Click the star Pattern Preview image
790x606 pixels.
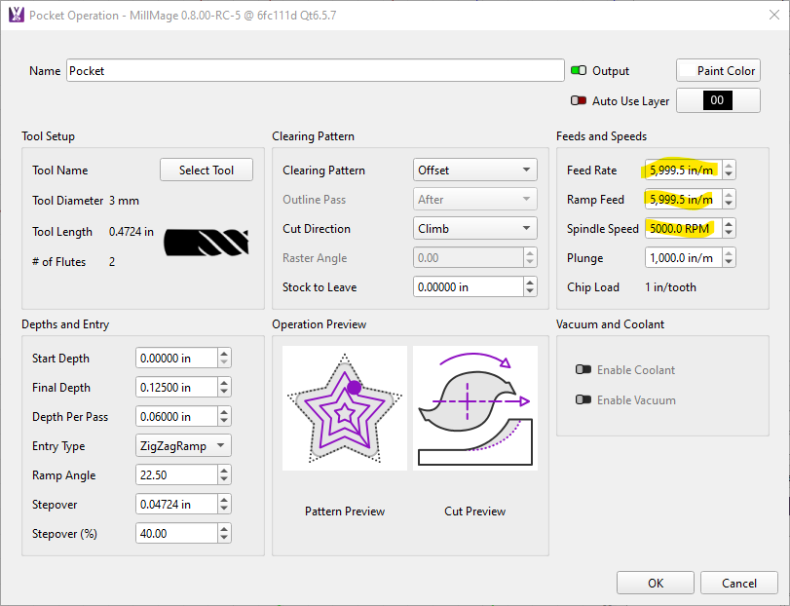coord(344,407)
